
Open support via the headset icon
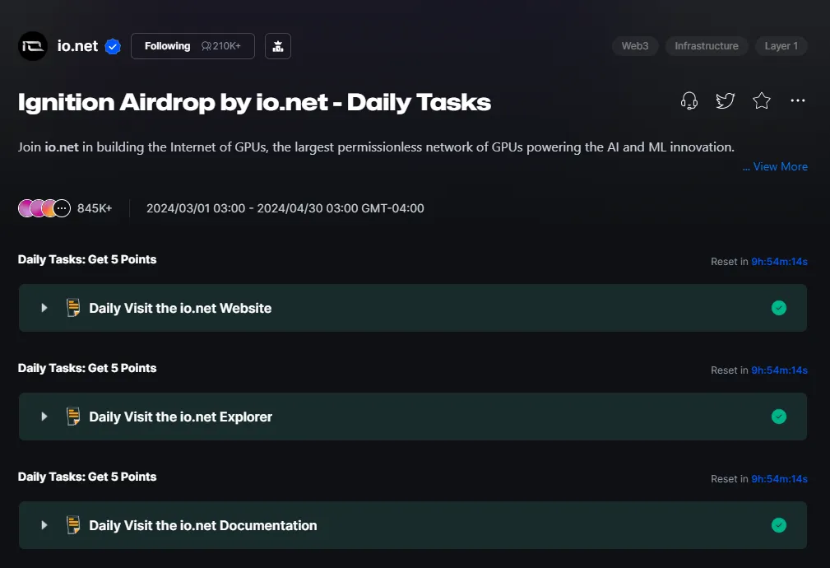click(689, 100)
